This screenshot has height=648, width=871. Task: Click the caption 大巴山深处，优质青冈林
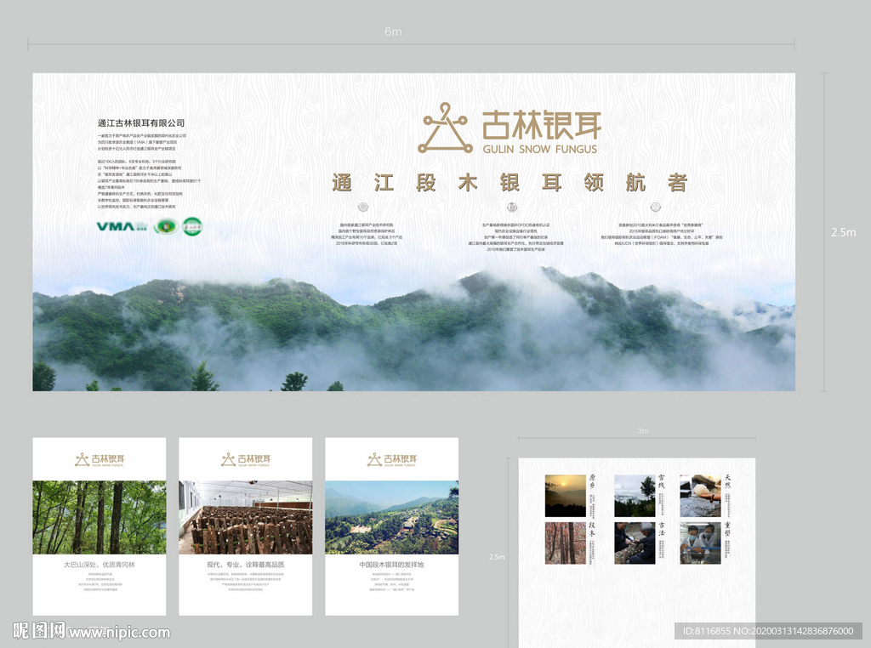point(100,565)
